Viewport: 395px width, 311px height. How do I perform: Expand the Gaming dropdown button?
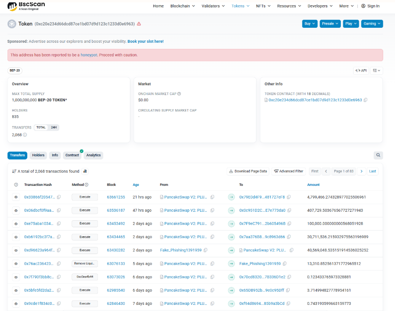(372, 24)
